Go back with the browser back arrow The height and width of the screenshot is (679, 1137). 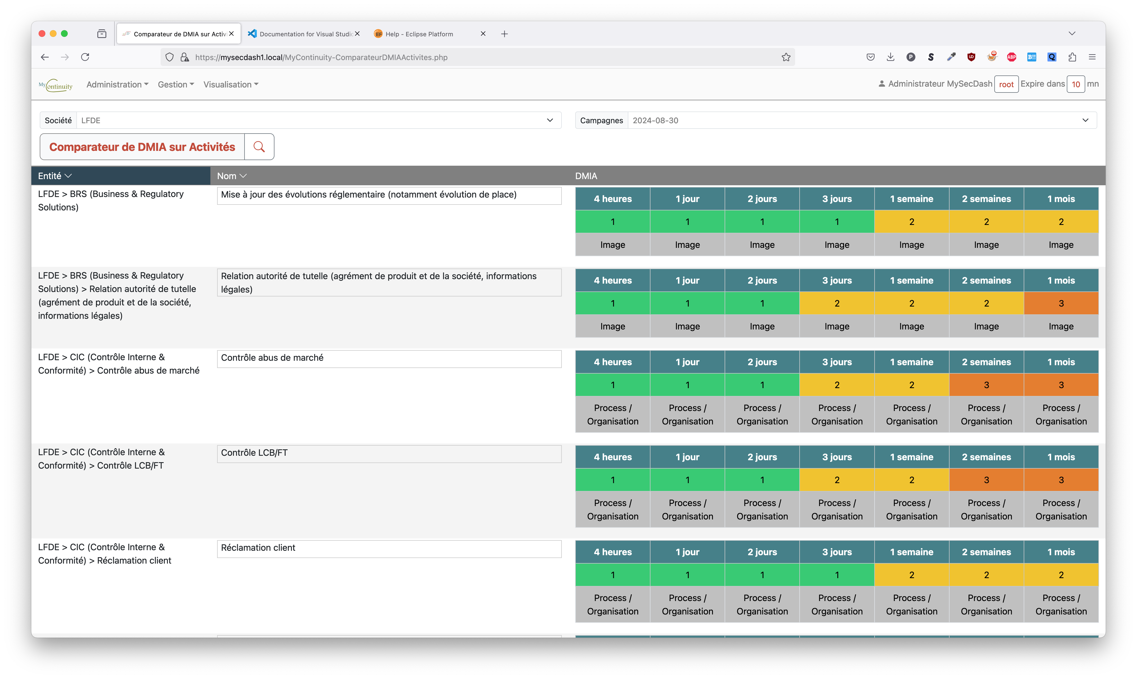coord(45,57)
